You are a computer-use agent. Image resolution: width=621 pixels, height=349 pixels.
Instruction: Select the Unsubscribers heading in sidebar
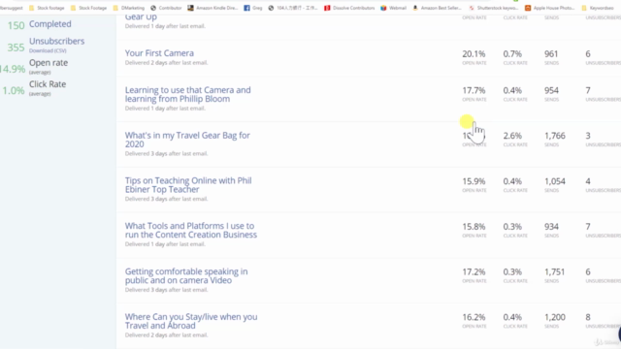56,41
